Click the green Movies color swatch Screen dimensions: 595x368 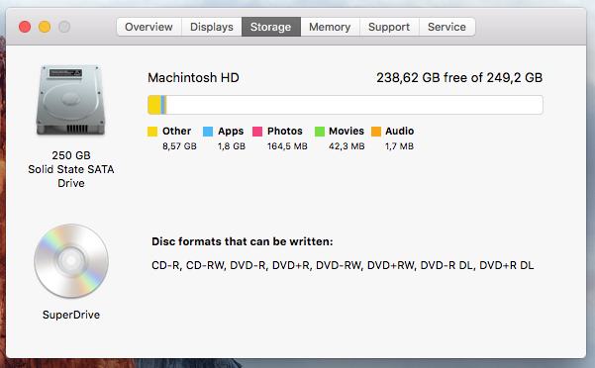(x=320, y=132)
